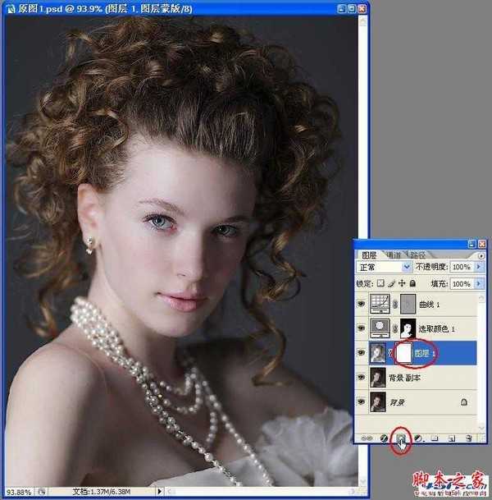Open the add layer style (fx) button
The height and width of the screenshot is (500, 492).
[x=384, y=438]
